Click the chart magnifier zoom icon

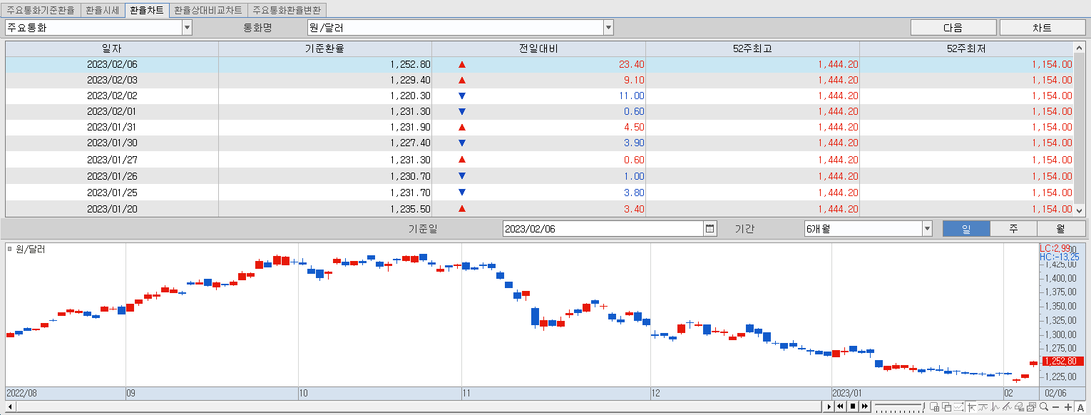pyautogui.click(x=1044, y=406)
